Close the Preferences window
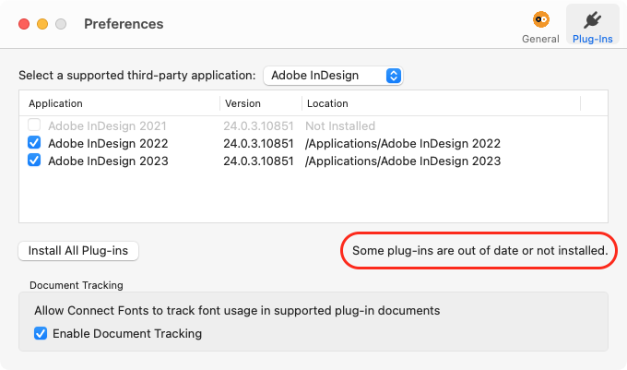627x370 pixels. 24,24
